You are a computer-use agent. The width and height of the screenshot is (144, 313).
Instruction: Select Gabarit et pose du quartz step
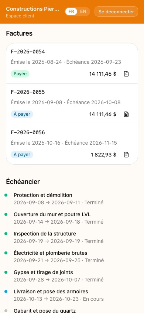(45, 311)
